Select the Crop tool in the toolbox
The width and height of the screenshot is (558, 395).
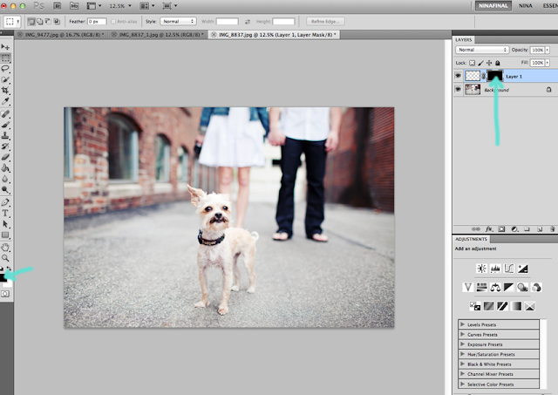click(5, 90)
